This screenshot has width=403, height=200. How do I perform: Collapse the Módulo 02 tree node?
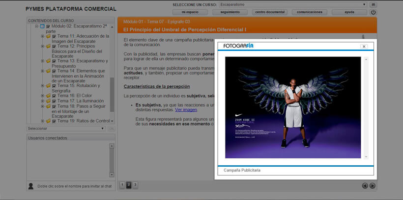[x=36, y=26]
